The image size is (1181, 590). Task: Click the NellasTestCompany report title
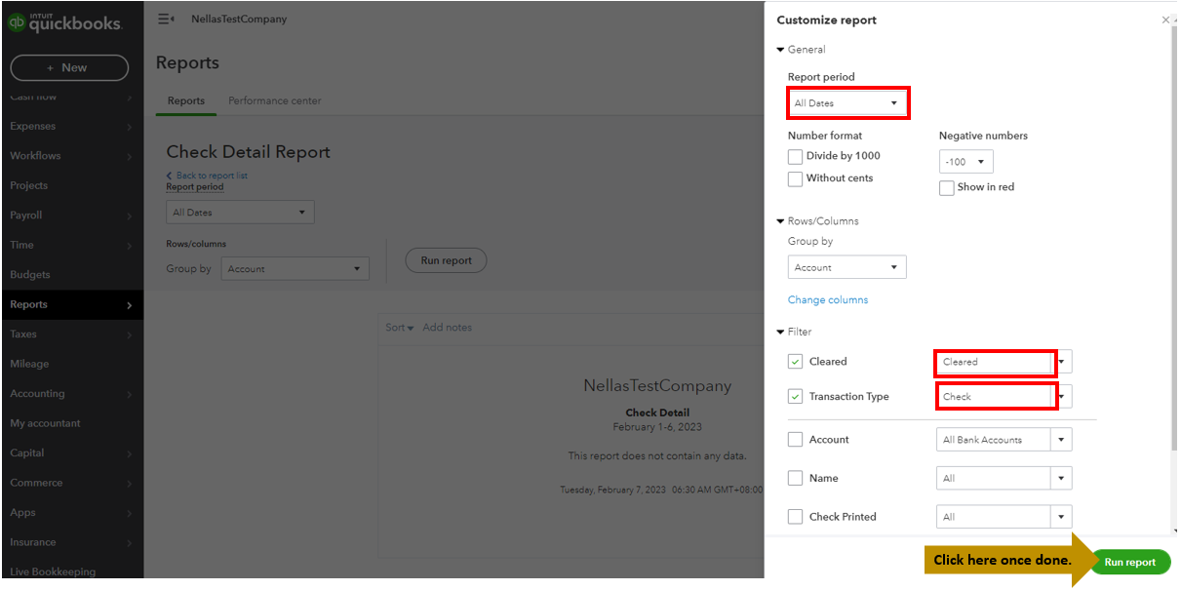[657, 386]
